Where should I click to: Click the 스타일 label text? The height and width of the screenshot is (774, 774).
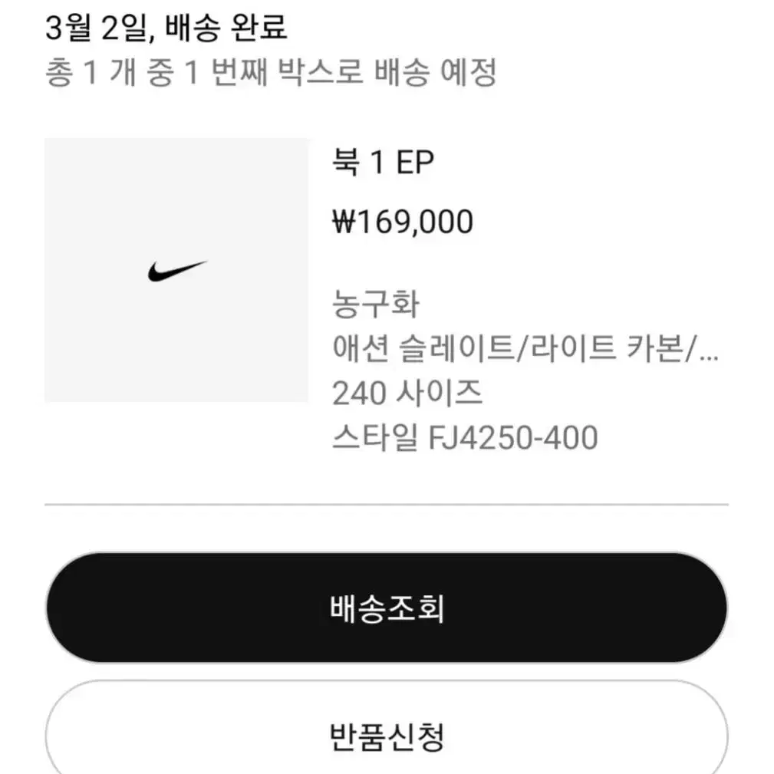[x=374, y=437]
